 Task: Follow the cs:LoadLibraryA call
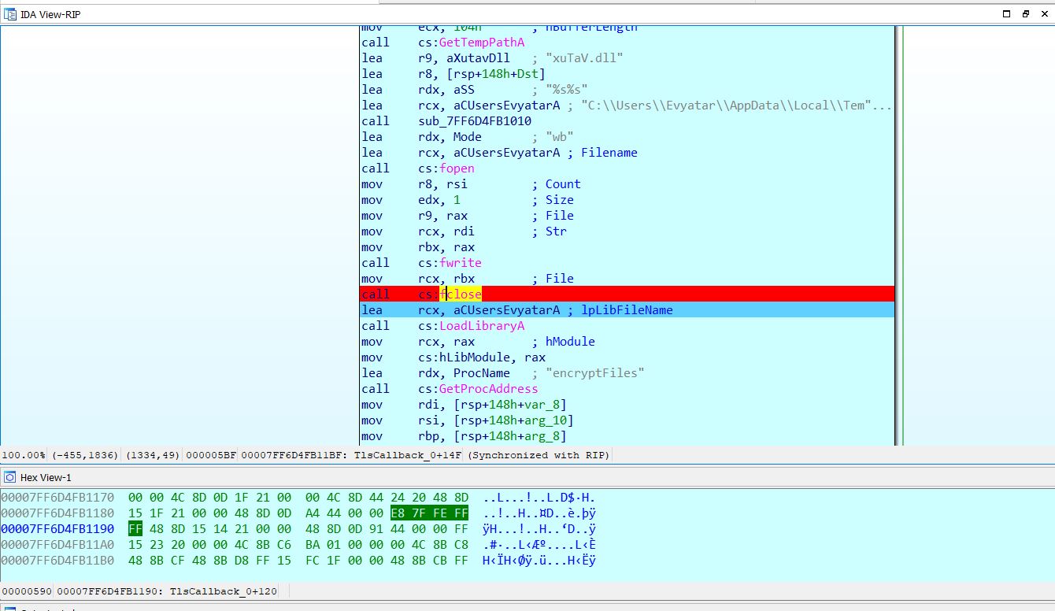point(471,326)
